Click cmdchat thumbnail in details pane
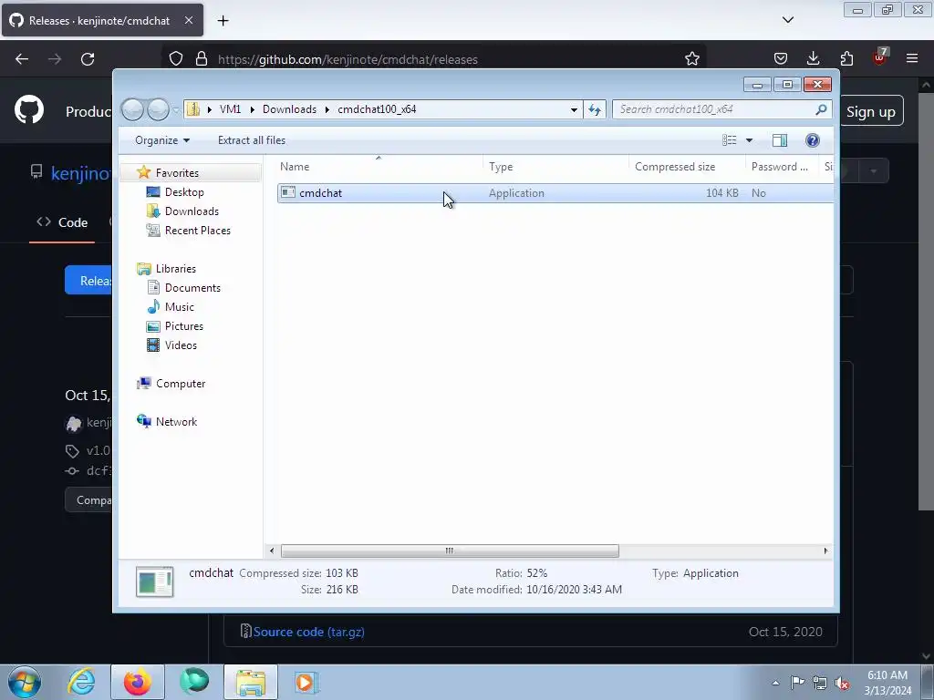The image size is (934, 700). tap(154, 582)
